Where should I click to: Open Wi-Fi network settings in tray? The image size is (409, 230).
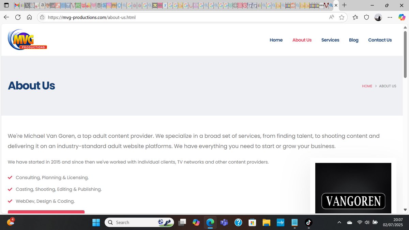[359, 223]
